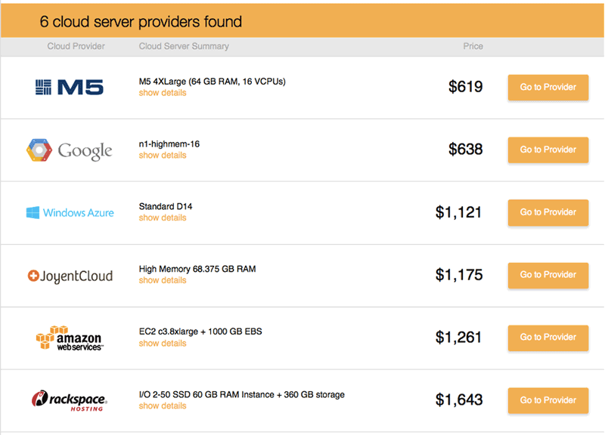
Task: Click the $1,121 price
Action: (x=459, y=212)
